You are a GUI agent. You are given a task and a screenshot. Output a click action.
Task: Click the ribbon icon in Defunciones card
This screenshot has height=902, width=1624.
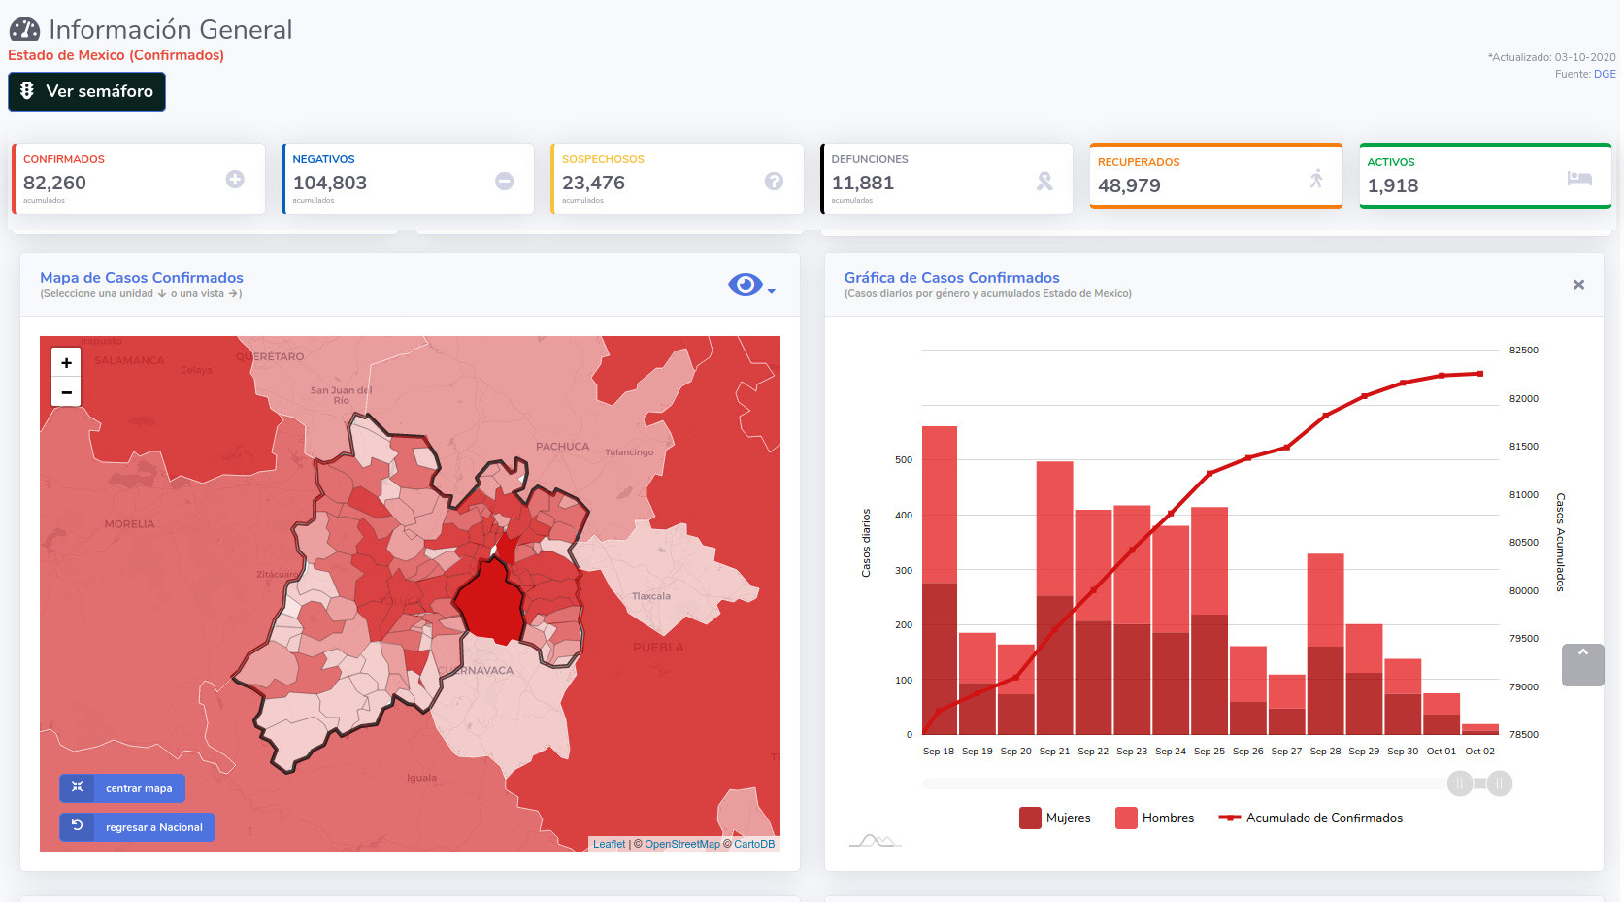coord(1044,181)
